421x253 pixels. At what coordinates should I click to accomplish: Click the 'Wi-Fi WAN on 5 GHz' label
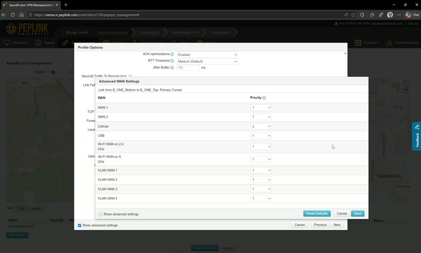pos(109,159)
